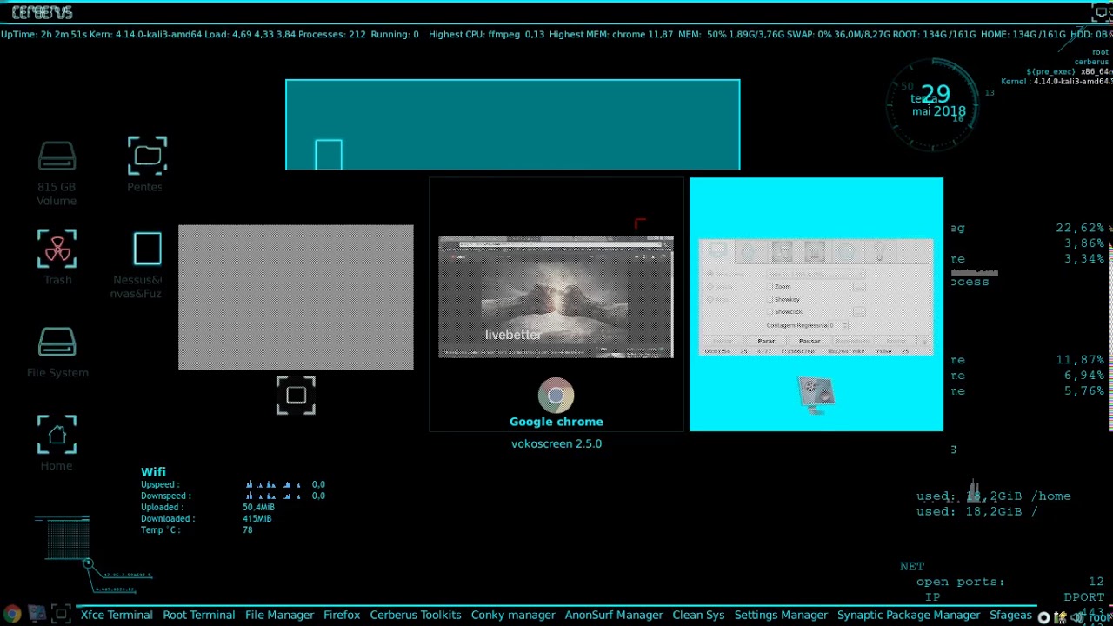Image resolution: width=1113 pixels, height=626 pixels.
Task: Click the circular recording indicator in the tray
Action: 1043,617
